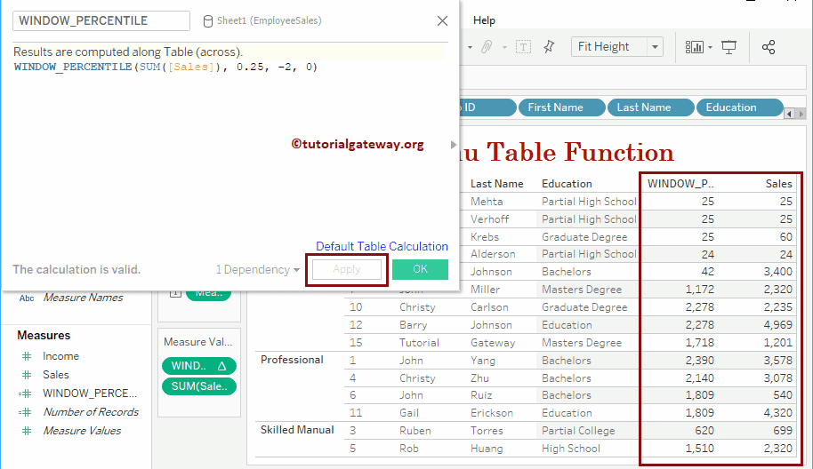Click the High School education cell

click(x=571, y=449)
